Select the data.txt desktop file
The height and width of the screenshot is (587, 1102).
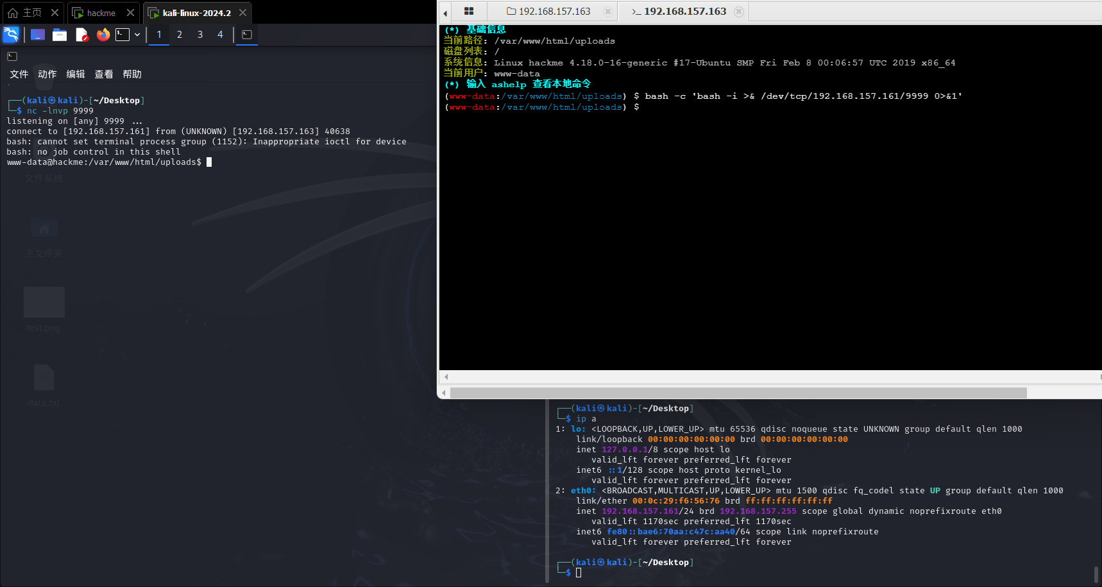(44, 386)
